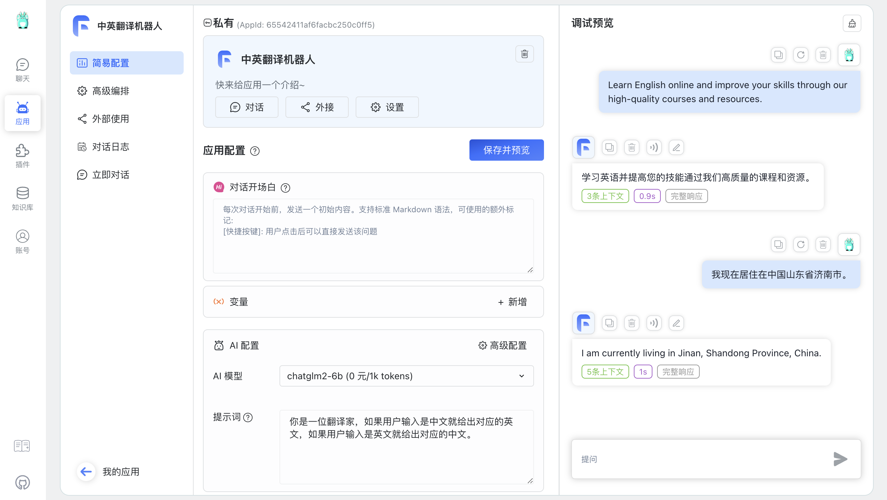Image resolution: width=887 pixels, height=500 pixels.
Task: Switch to 高级编排 menu item
Action: click(x=110, y=91)
